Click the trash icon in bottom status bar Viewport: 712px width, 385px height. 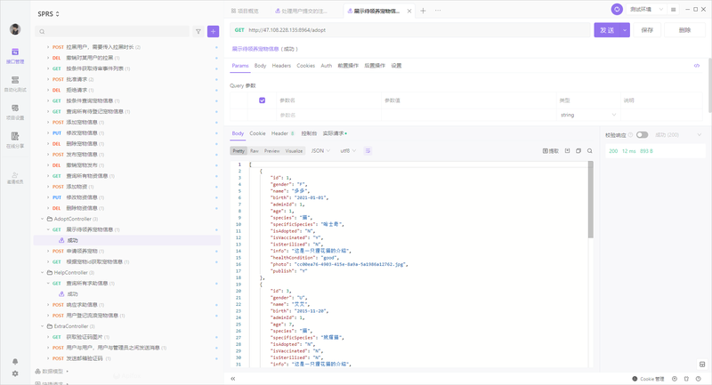coord(686,379)
